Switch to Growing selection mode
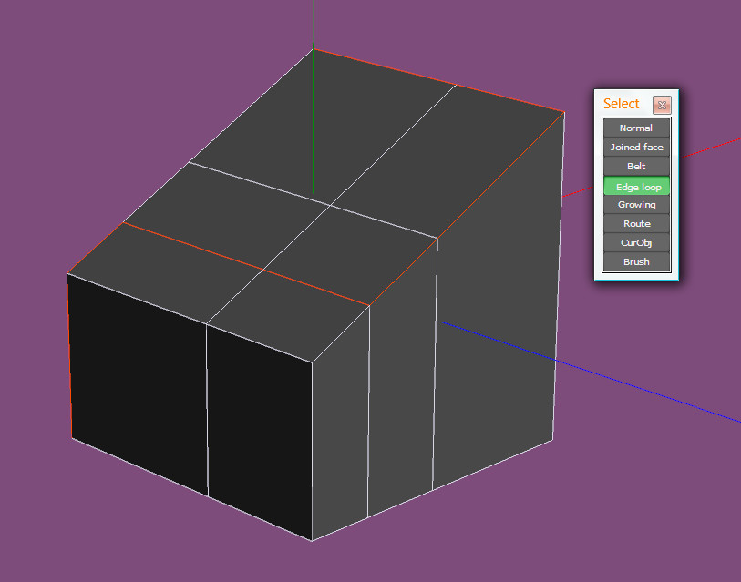Screen dimensions: 741x582 click(x=636, y=205)
